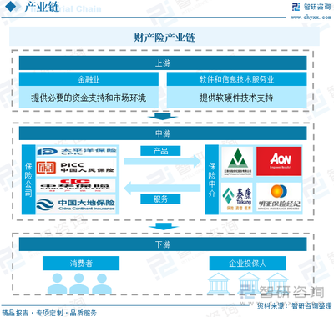Click the 金融业 box
The height and width of the screenshot is (317, 334).
(x=89, y=79)
